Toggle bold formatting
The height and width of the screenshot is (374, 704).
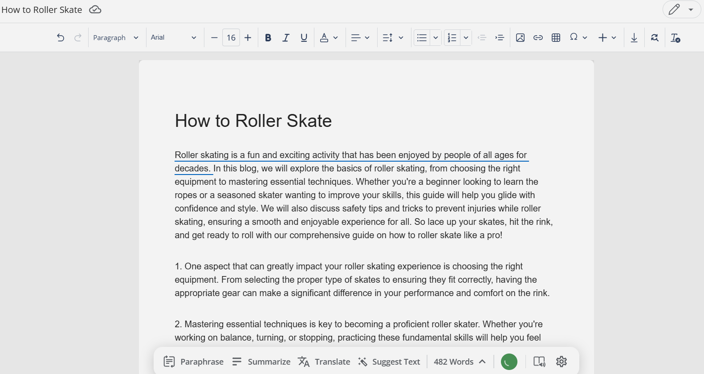(268, 38)
